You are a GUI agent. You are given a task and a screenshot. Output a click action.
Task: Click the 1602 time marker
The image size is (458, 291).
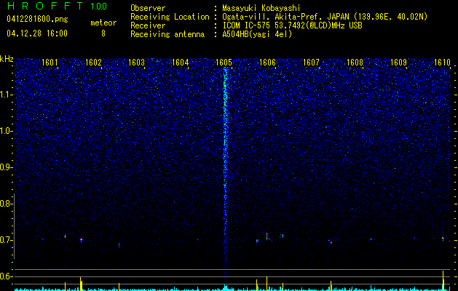[93, 62]
